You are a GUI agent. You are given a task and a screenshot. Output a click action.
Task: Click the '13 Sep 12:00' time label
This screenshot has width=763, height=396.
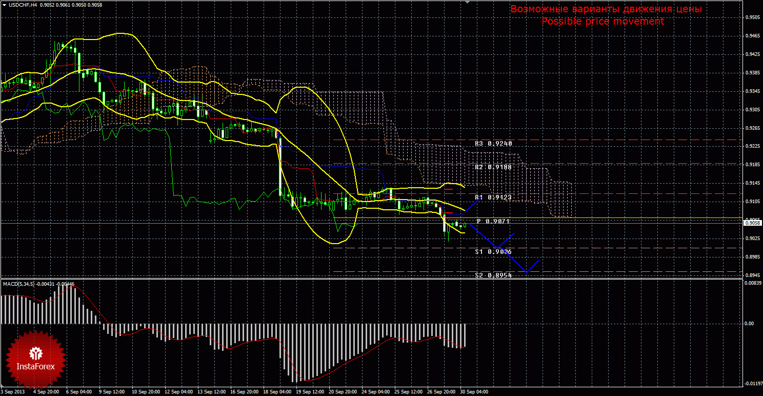pyautogui.click(x=211, y=392)
